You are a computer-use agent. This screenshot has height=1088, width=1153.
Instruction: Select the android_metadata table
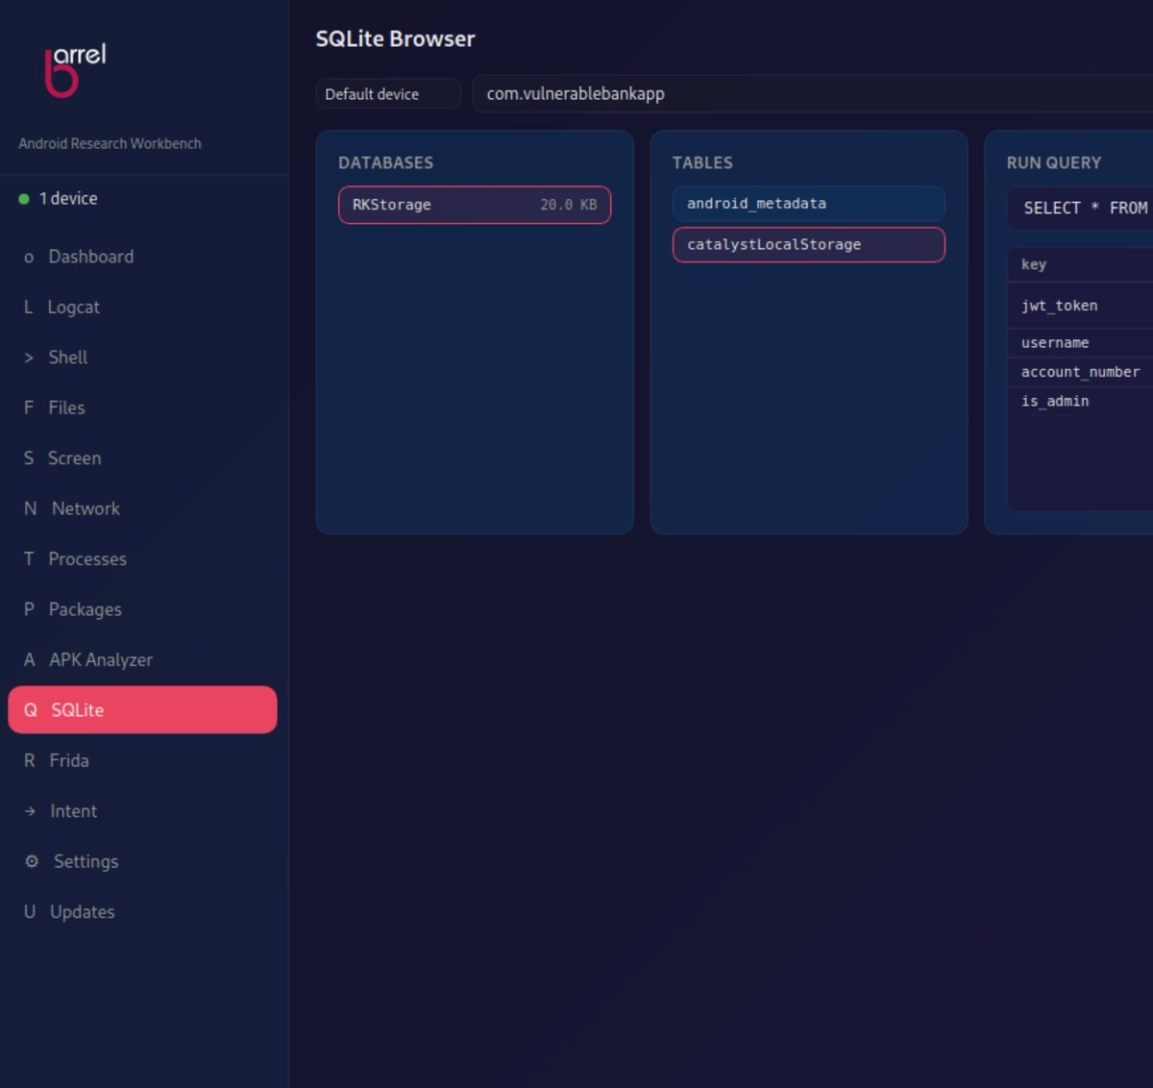point(809,204)
